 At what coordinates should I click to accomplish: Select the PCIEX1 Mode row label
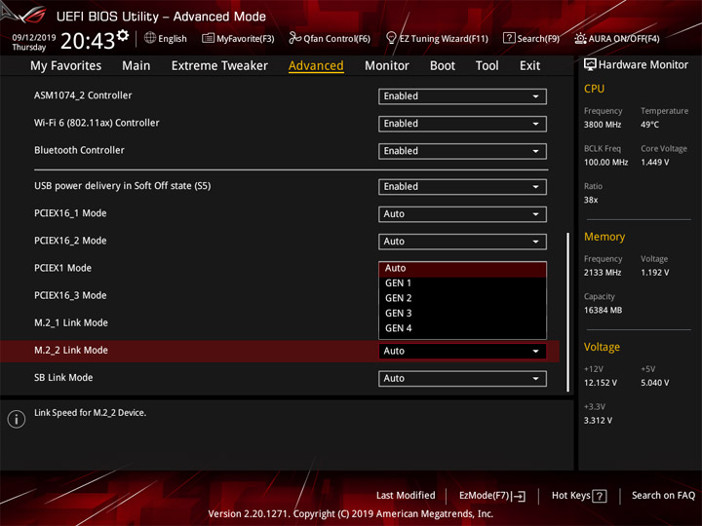coord(62,269)
